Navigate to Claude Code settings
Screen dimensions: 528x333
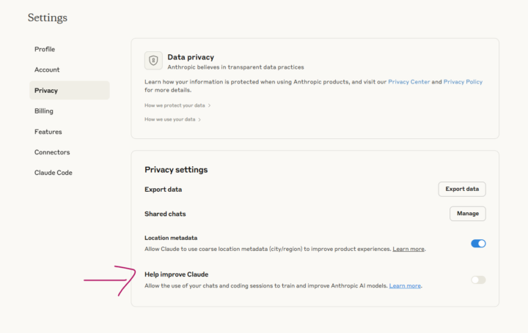tap(54, 173)
